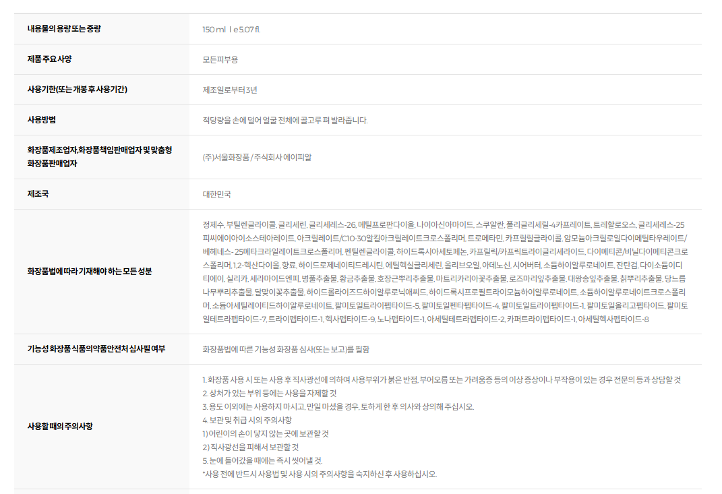722x494 pixels.
Task: Click the '대한민국' country value
Action: [x=216, y=195]
